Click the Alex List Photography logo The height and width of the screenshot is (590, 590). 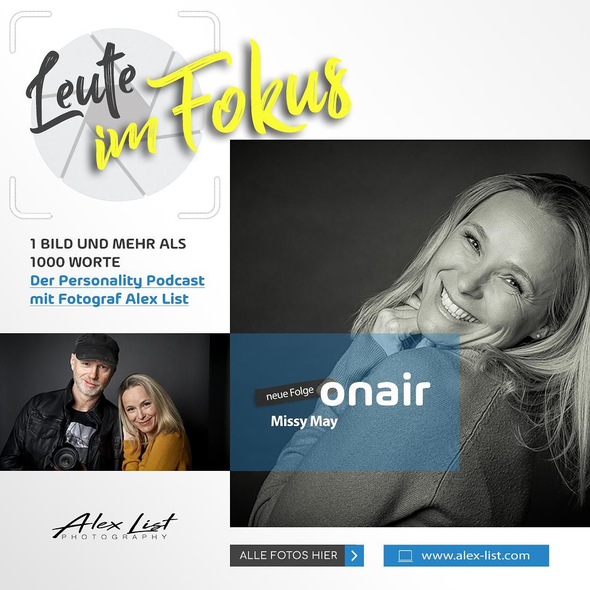[115, 526]
